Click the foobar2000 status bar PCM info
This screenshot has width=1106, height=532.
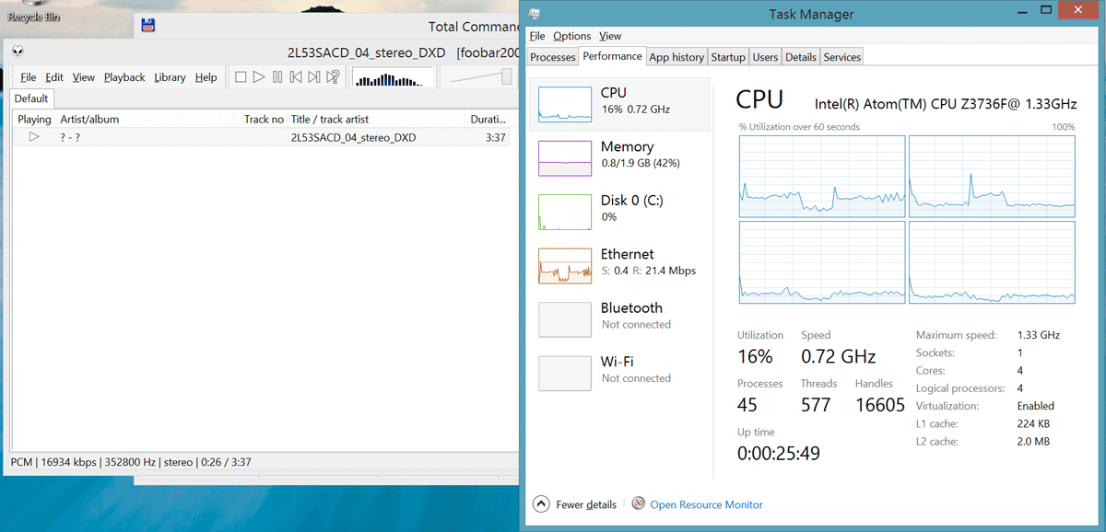tap(130, 461)
